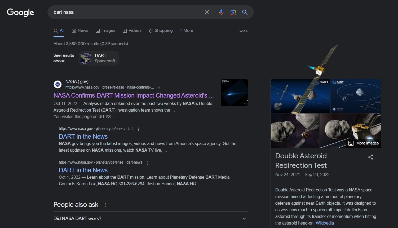Screen dimensions: 398x228
Task: Open options for the dart-news result
Action: point(148,163)
